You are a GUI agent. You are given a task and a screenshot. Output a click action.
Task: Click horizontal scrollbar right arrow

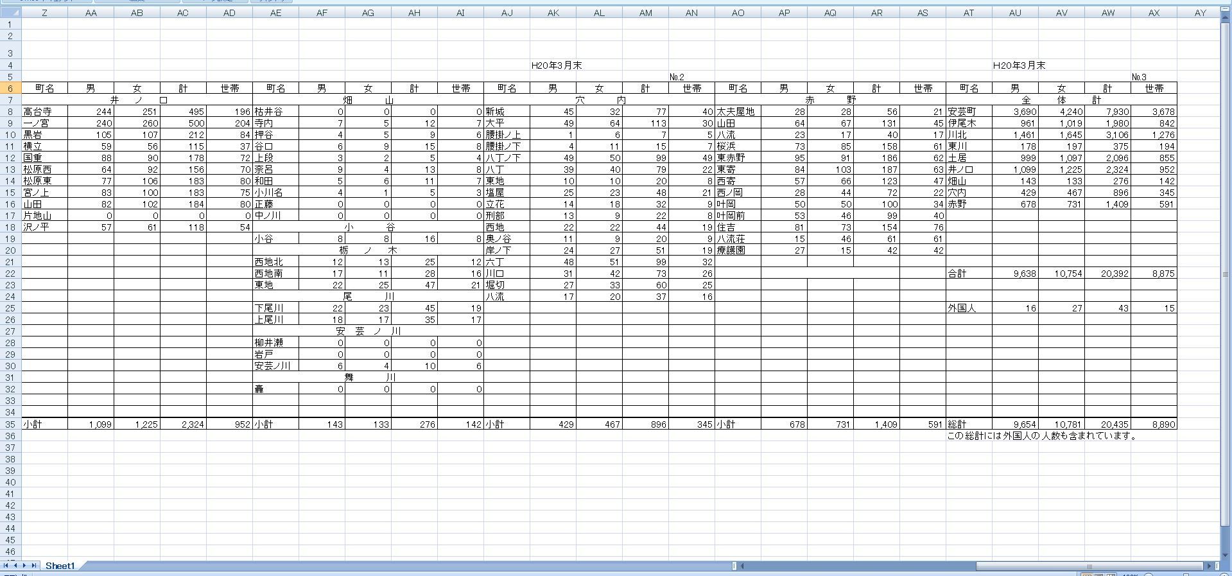pyautogui.click(x=1209, y=566)
